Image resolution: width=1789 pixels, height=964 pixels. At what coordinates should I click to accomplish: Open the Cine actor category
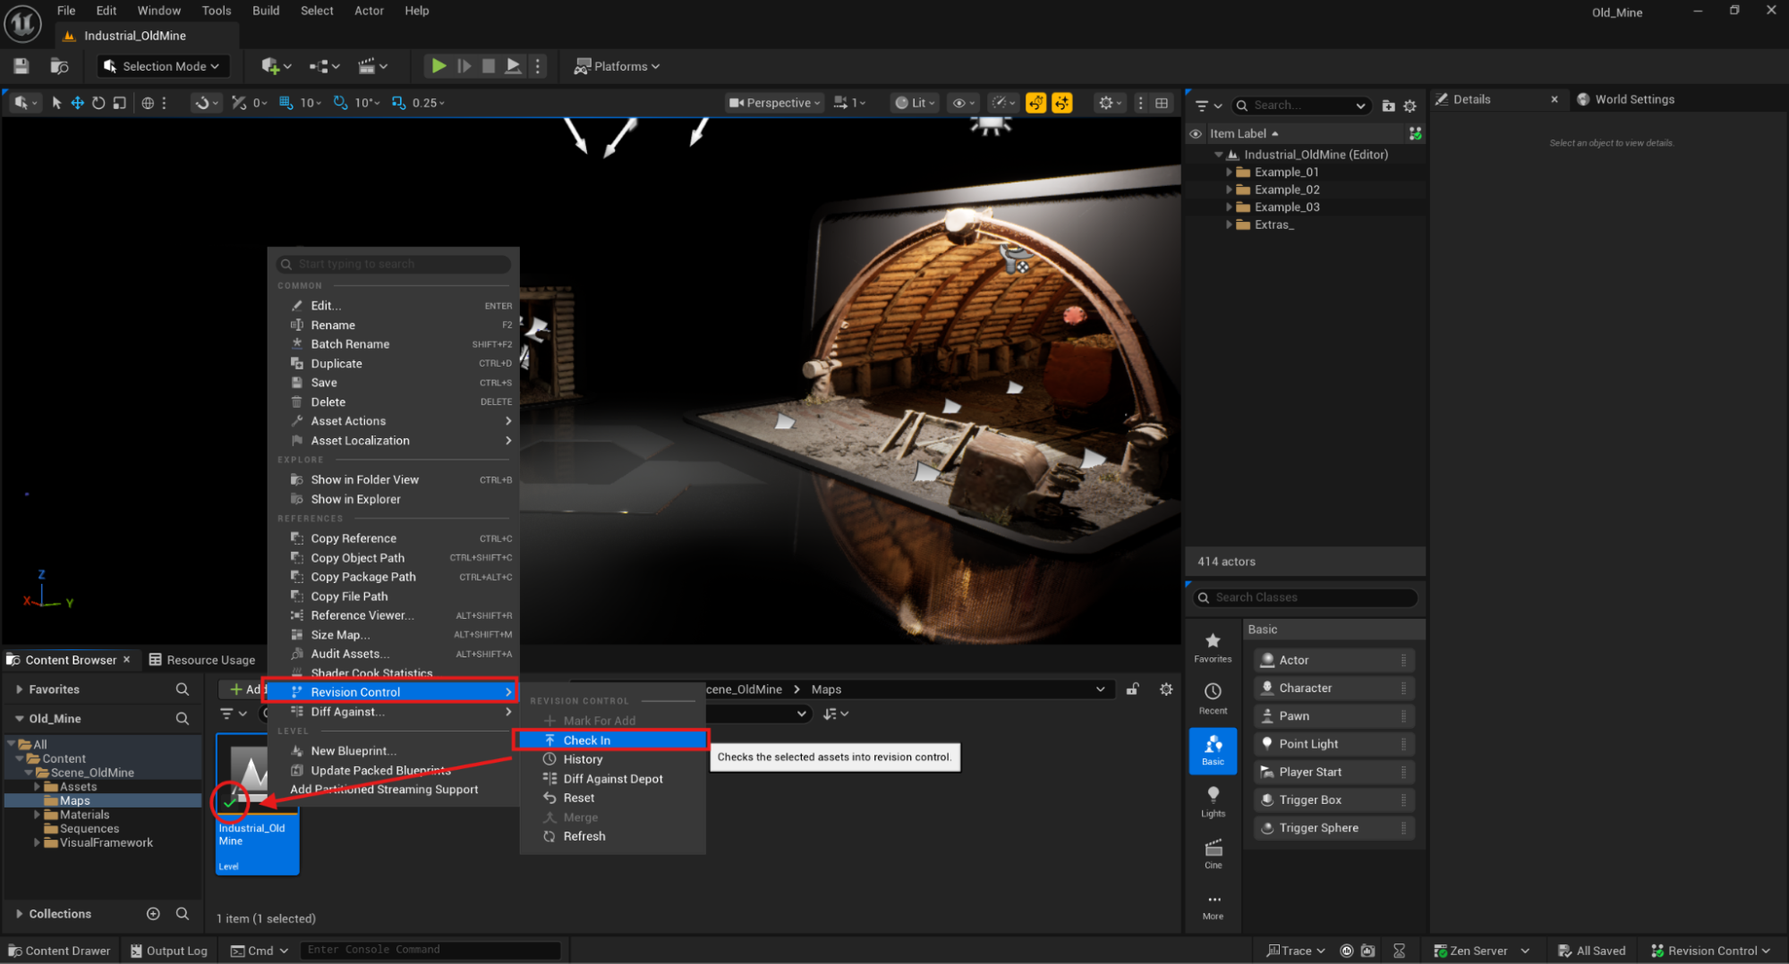tap(1213, 853)
